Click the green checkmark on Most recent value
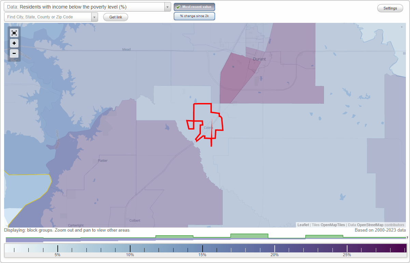This screenshot has height=263, width=410. pos(179,7)
